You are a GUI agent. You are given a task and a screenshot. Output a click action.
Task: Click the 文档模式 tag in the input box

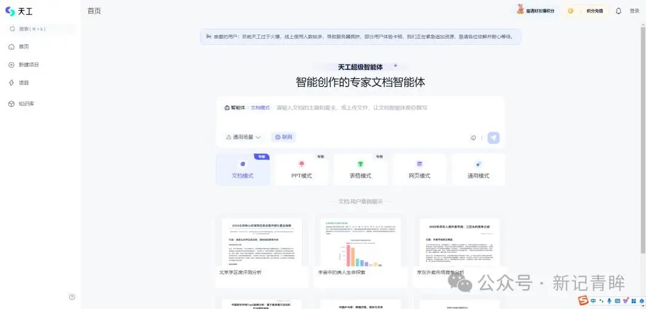pyautogui.click(x=260, y=108)
